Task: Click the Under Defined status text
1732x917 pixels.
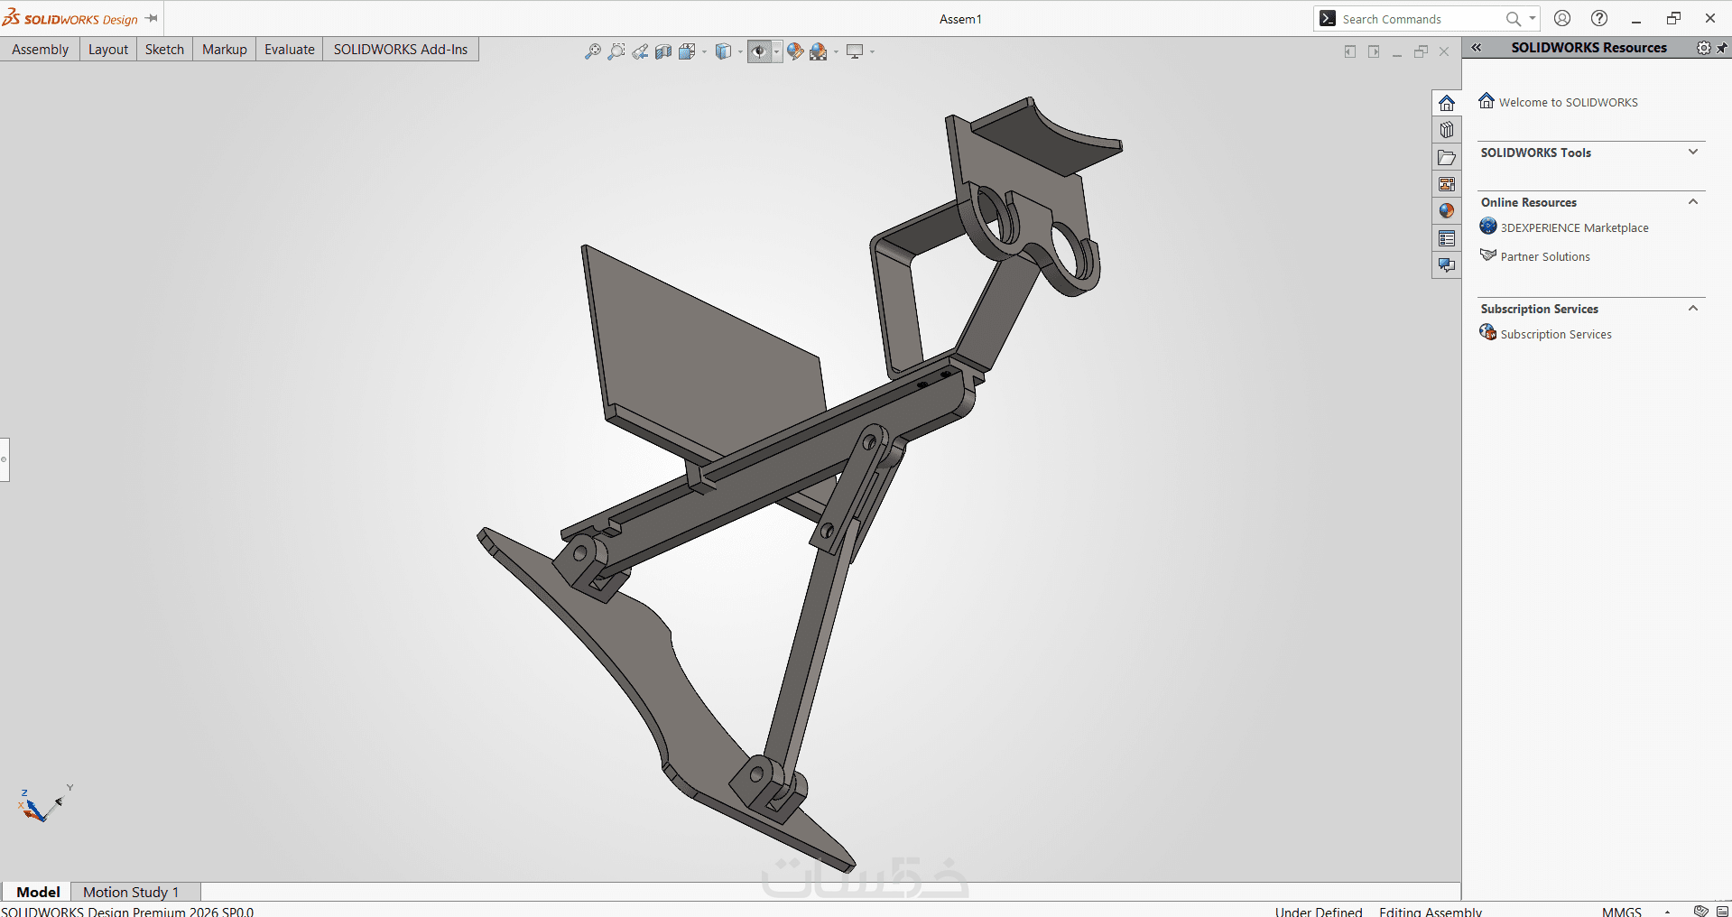Action: [x=1319, y=912]
